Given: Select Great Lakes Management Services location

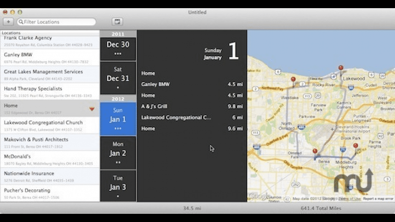Looking at the screenshot, I should (50, 75).
